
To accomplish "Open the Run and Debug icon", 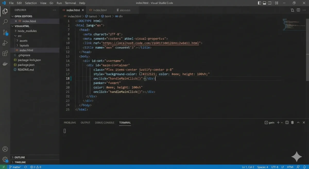I will point(5,43).
